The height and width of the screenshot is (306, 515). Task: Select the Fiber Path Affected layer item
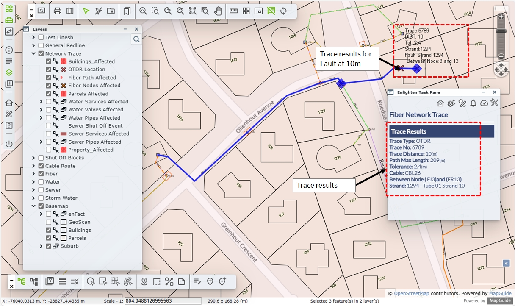pyautogui.click(x=92, y=78)
